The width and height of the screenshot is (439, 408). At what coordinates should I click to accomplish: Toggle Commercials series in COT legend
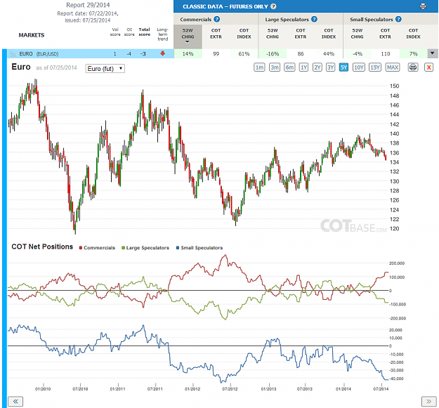click(x=97, y=248)
